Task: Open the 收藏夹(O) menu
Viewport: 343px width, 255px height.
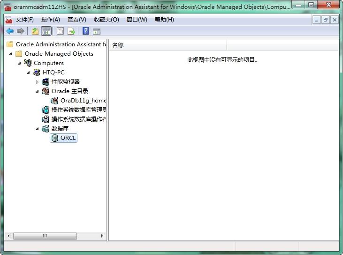Action: pyautogui.click(x=107, y=20)
